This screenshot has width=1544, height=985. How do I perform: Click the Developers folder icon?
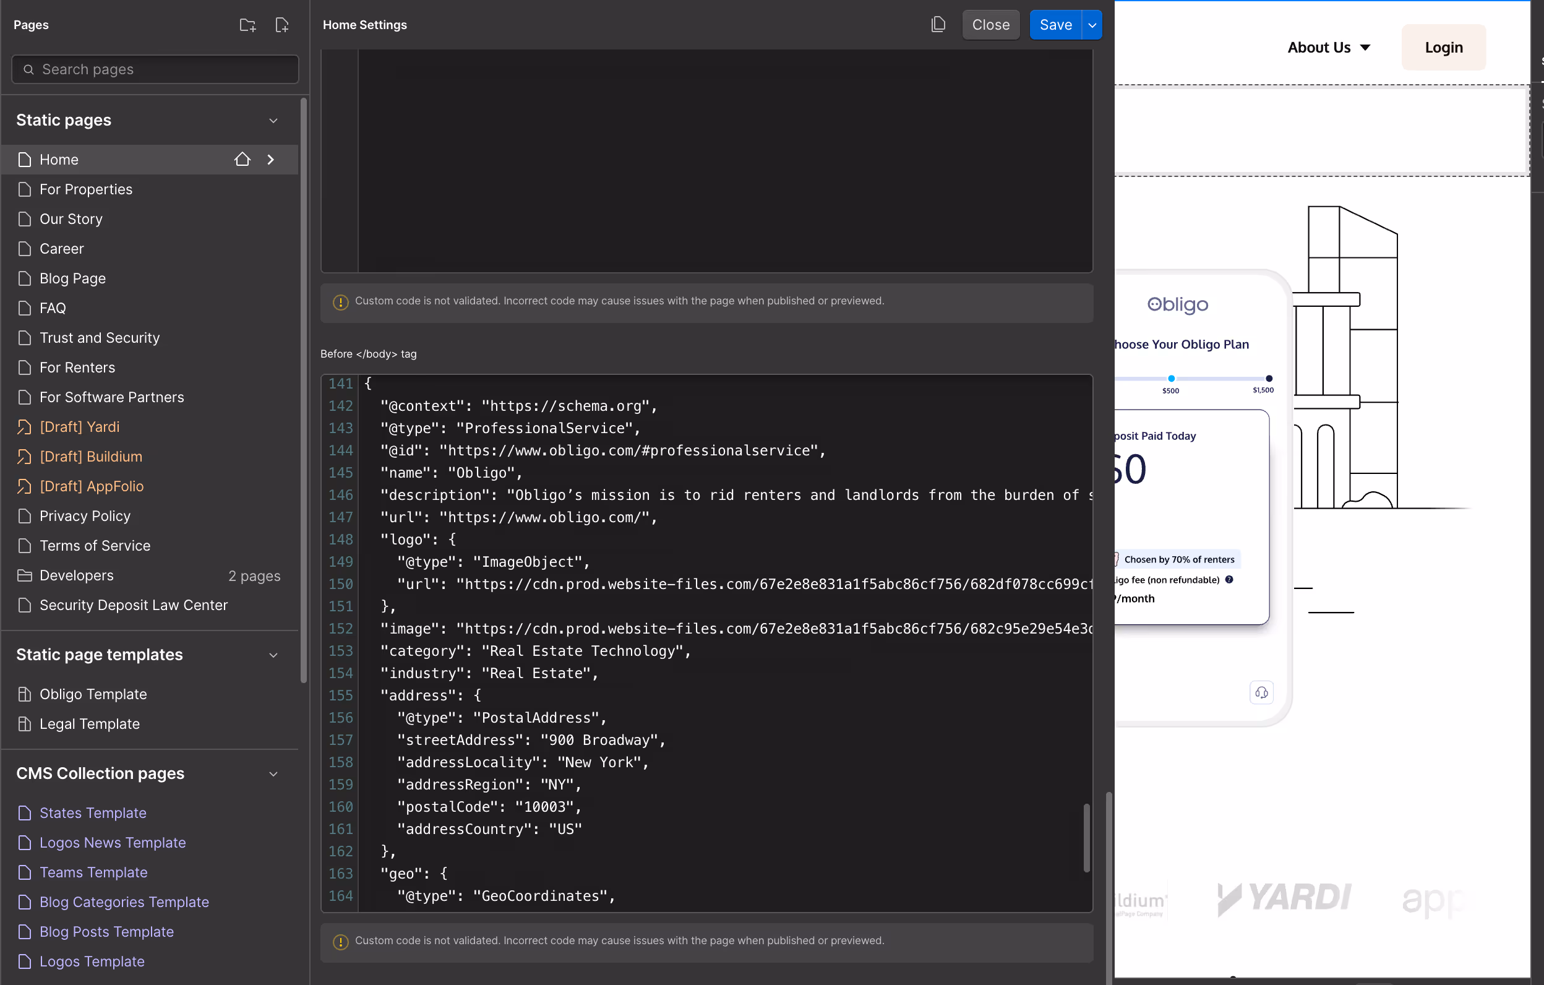click(x=25, y=575)
